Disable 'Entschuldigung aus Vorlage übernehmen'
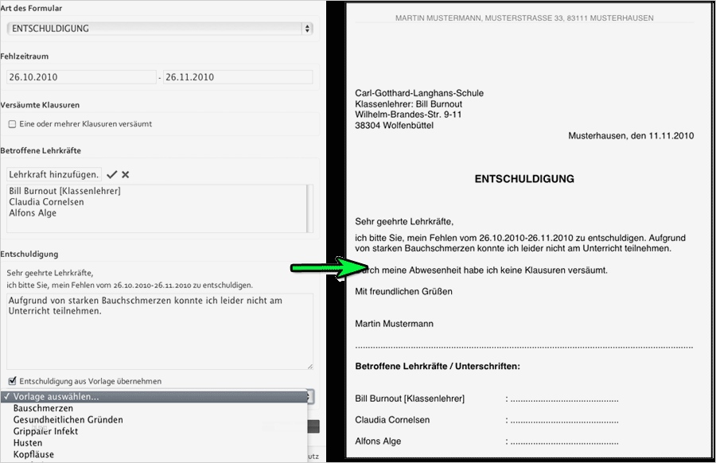The width and height of the screenshot is (716, 463). 13,380
